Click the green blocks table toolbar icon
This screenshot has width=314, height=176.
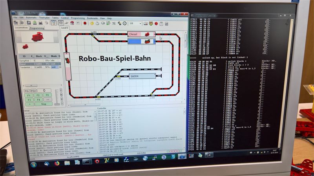108,24
